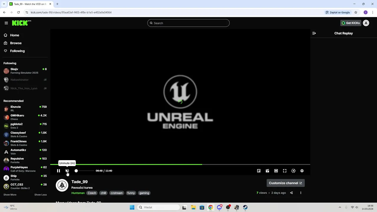Open the hamburger sidebar menu
Screen dimensions: 377x212
[x=6, y=23]
